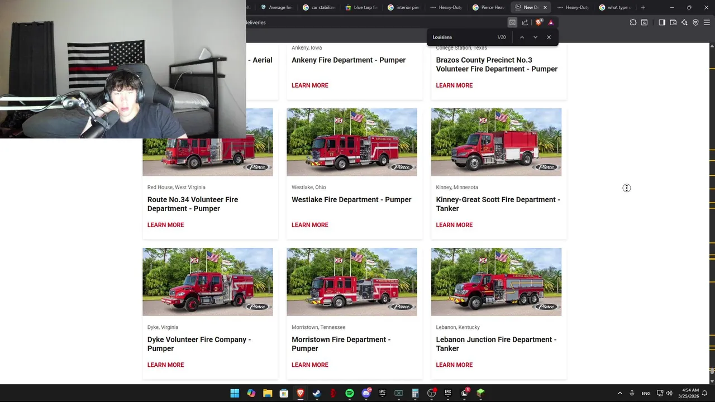
Task: Click the Kinney-Great Scott tanker photo
Action: point(496,142)
